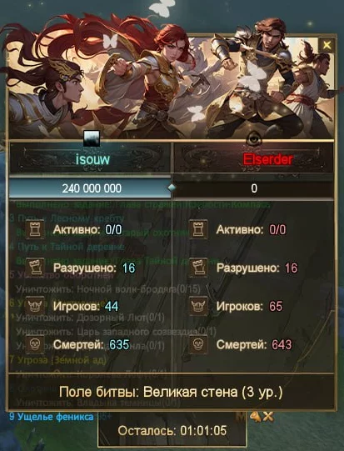Click the Осталось remaining time counter
The image size is (344, 451).
tap(172, 431)
